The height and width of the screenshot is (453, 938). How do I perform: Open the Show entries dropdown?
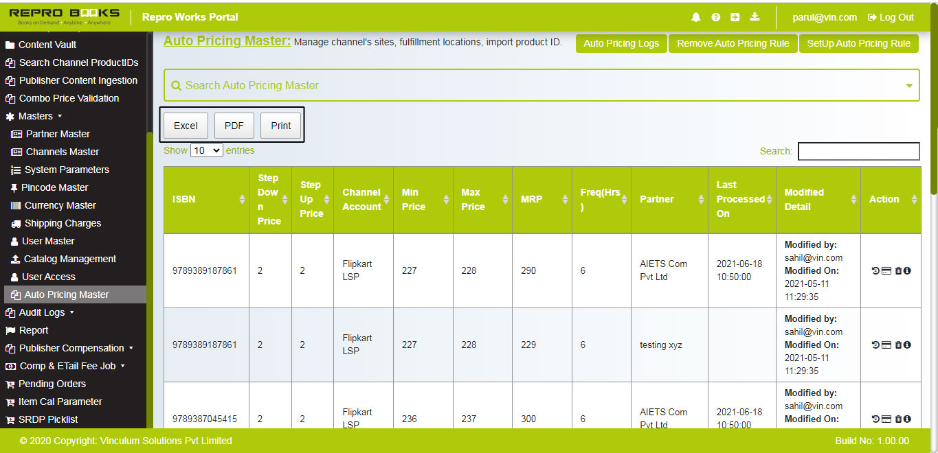[x=206, y=150]
